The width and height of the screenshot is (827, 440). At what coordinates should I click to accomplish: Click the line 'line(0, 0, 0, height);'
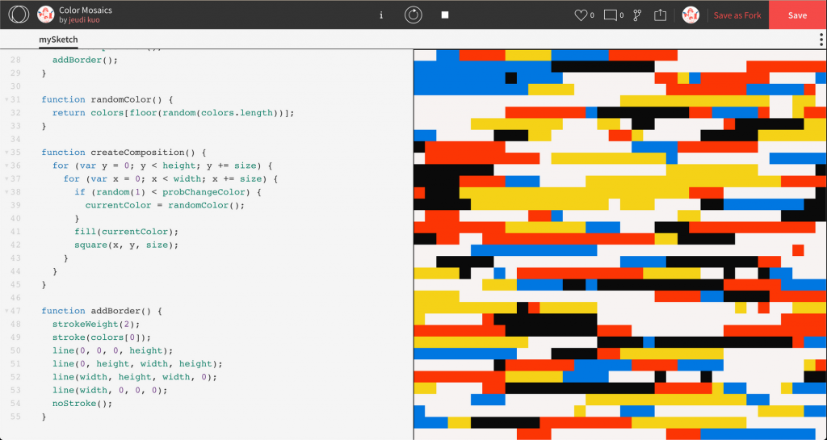pyautogui.click(x=113, y=350)
